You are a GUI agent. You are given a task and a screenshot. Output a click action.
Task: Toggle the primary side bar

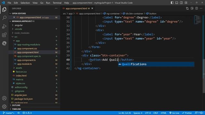(x=172, y=3)
